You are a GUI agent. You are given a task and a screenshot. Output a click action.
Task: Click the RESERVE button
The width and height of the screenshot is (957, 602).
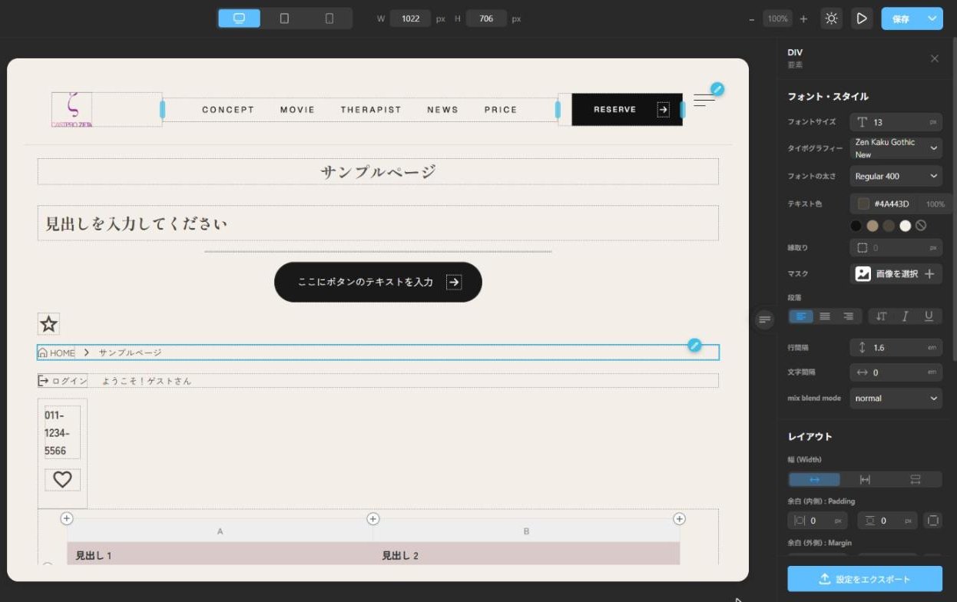pyautogui.click(x=627, y=110)
